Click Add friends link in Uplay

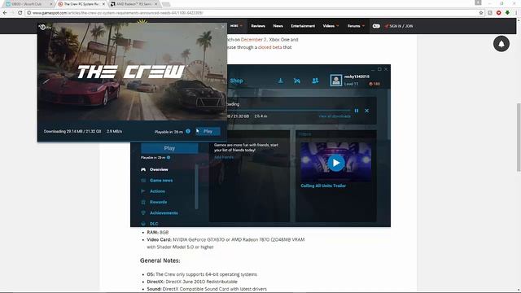224,157
